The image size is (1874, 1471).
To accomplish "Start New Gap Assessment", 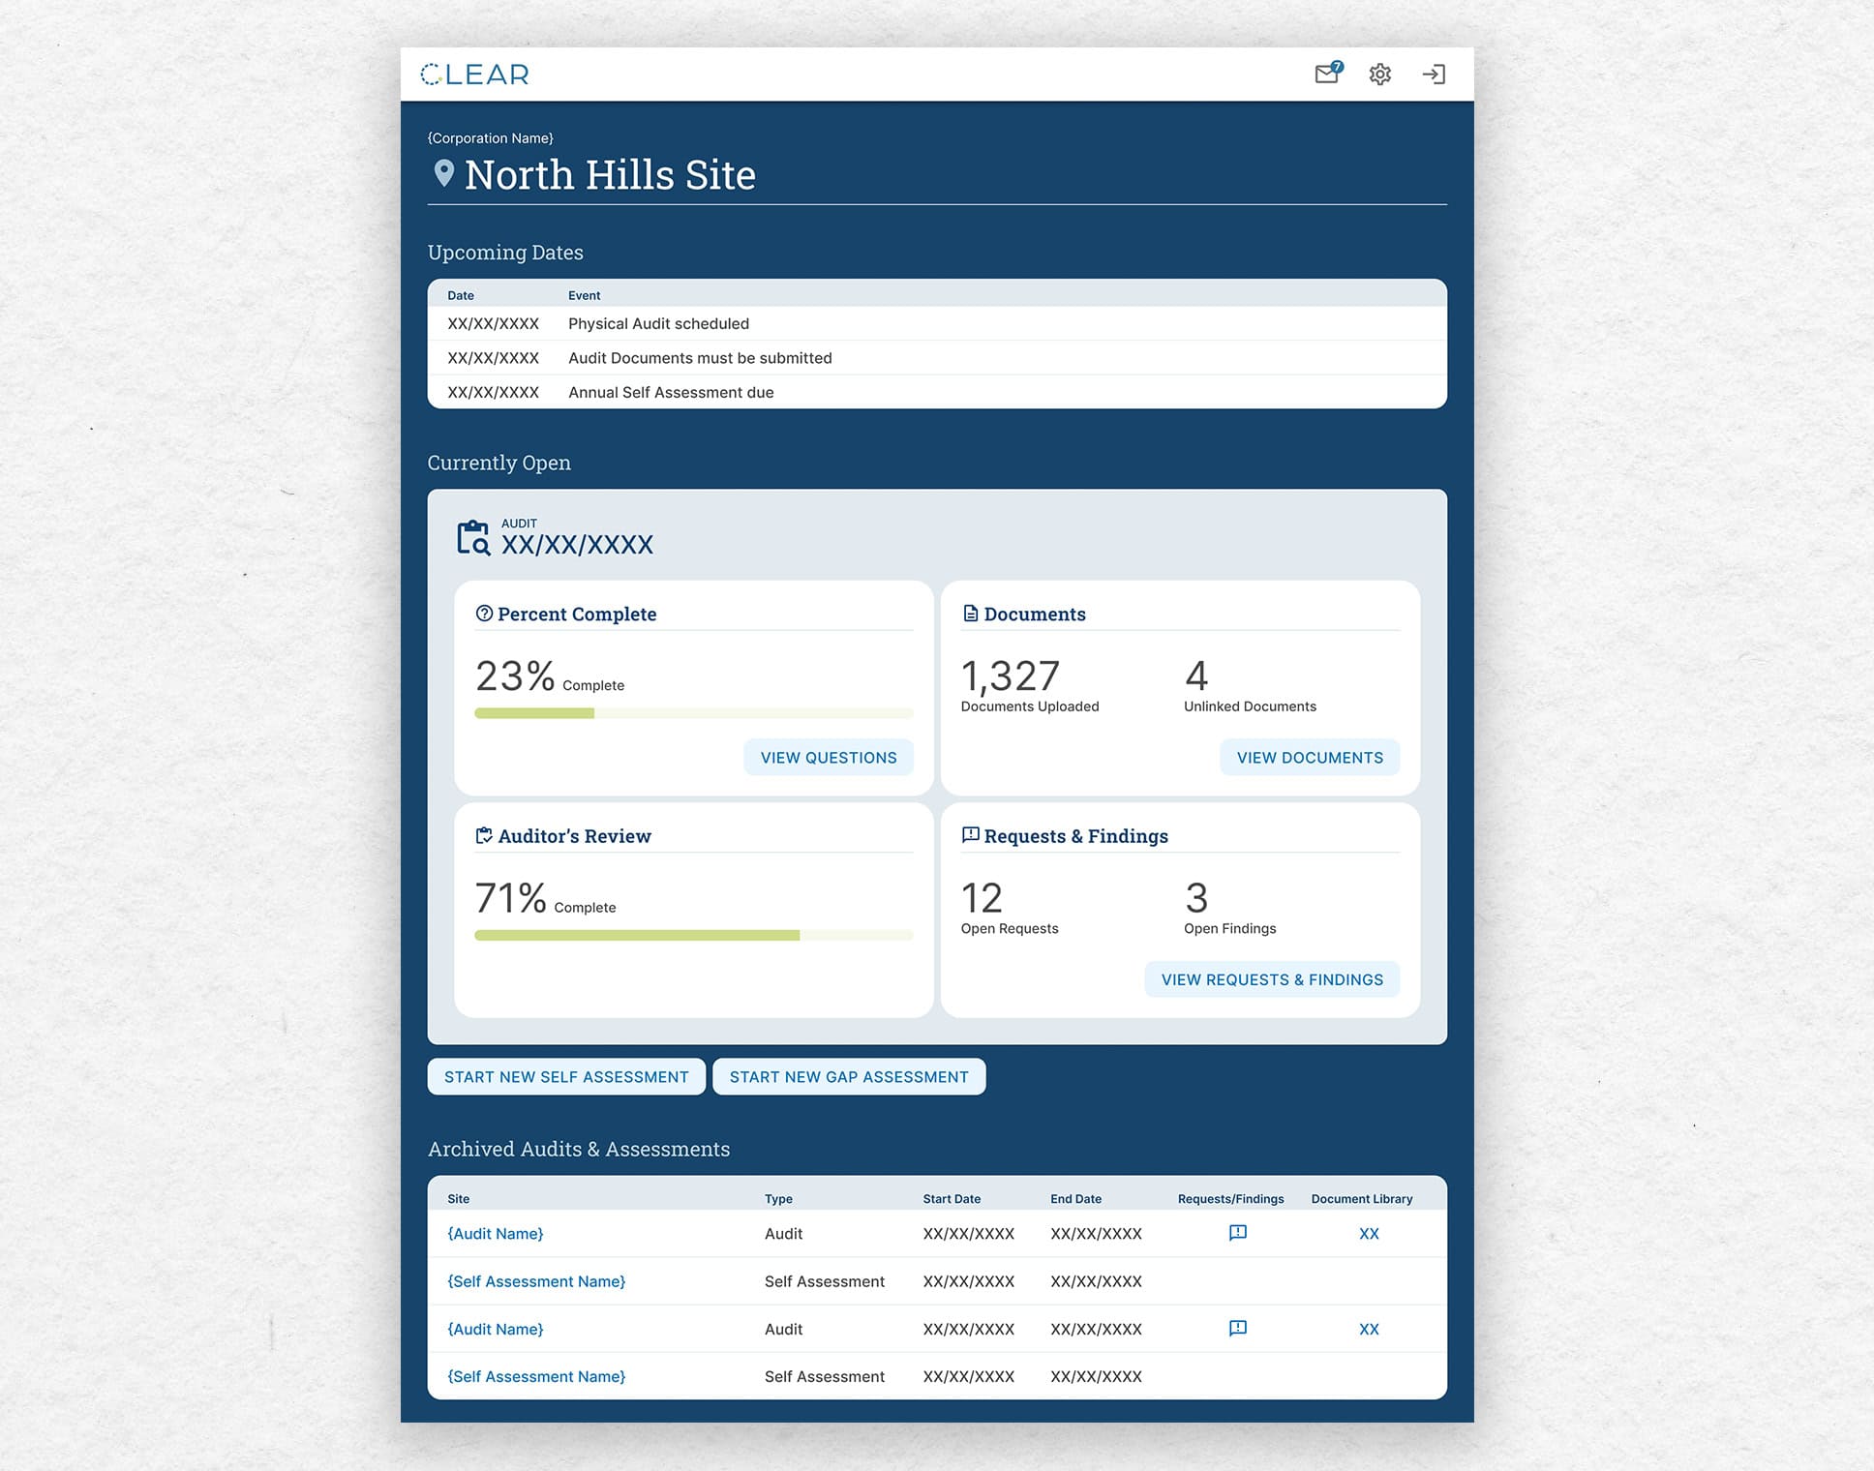I will click(848, 1077).
